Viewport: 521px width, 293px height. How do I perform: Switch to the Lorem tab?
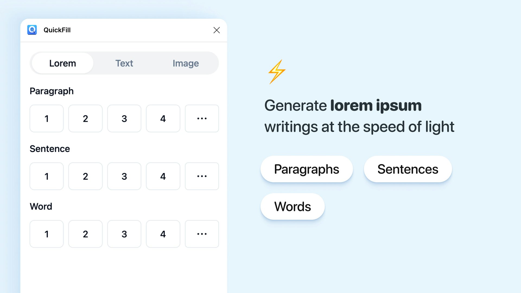(62, 63)
